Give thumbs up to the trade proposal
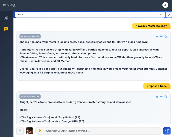 pyautogui.click(x=157, y=97)
